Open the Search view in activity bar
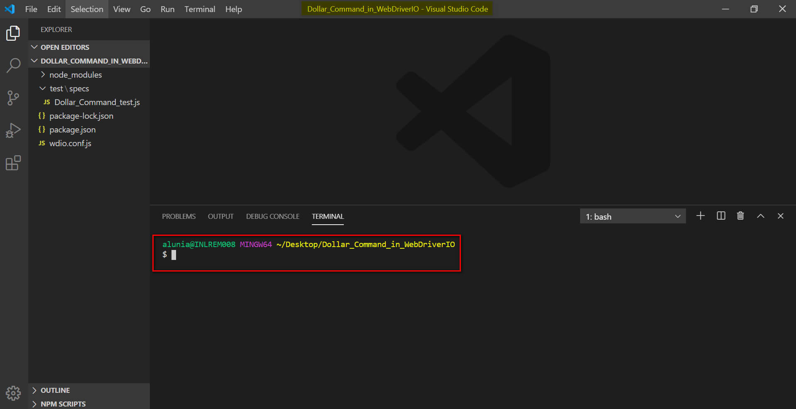This screenshot has height=409, width=796. [x=13, y=65]
